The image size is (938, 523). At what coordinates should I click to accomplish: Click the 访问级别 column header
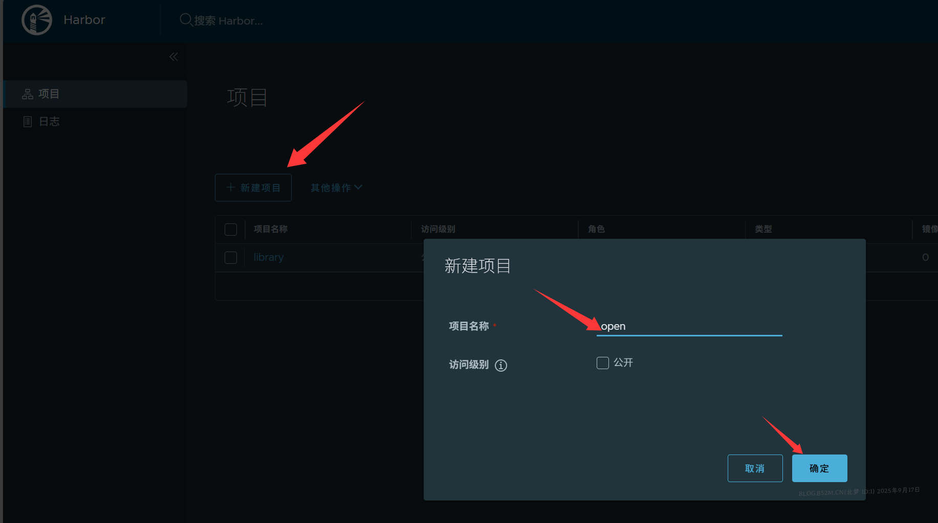tap(438, 229)
